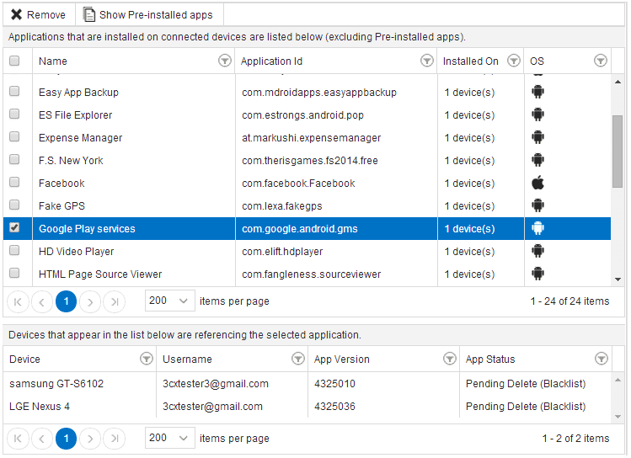Click the Remove button
631x458 pixels.
[x=39, y=15]
